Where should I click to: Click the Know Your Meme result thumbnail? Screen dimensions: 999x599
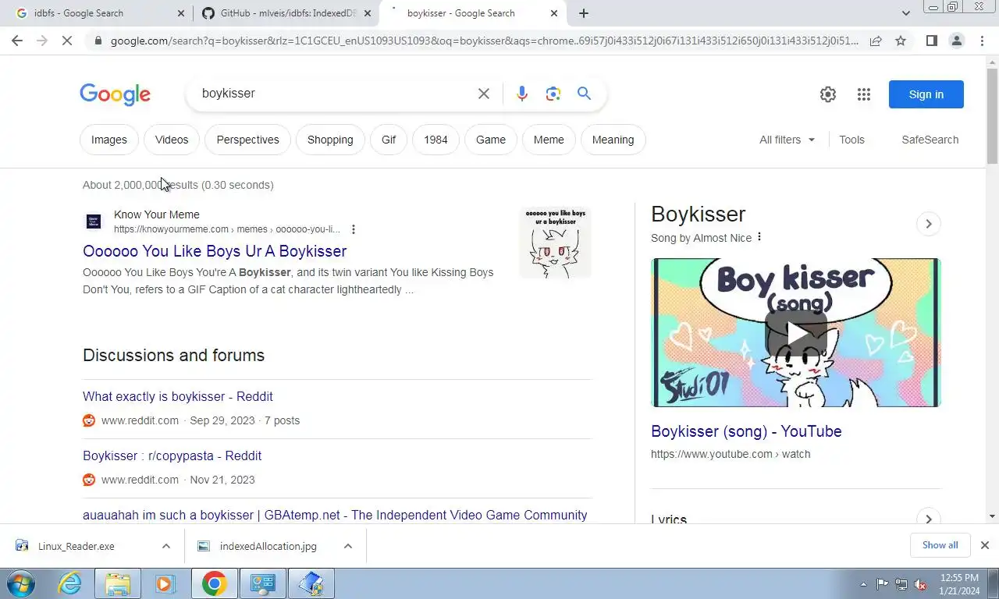(555, 242)
